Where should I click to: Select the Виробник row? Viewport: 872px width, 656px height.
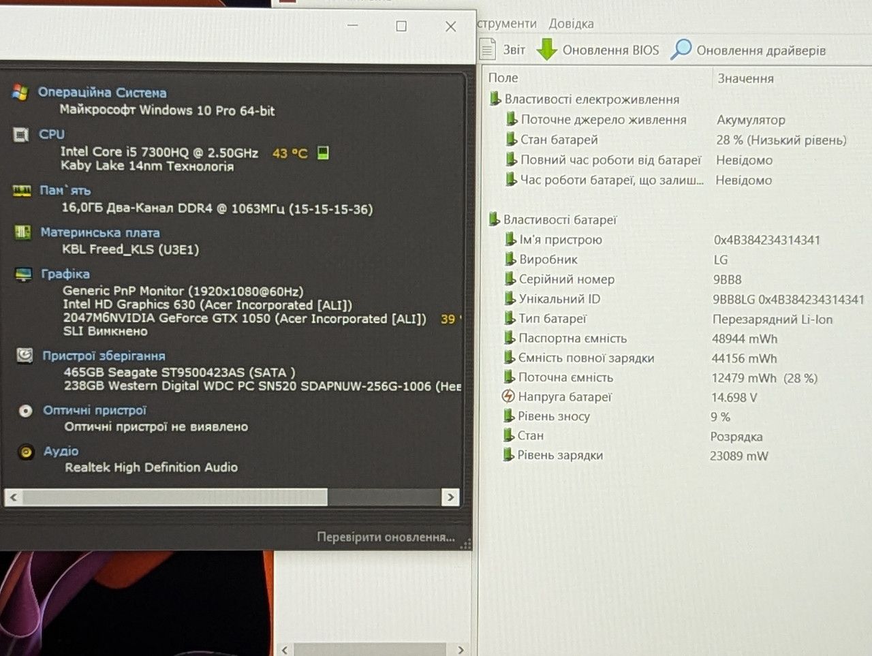pos(541,260)
